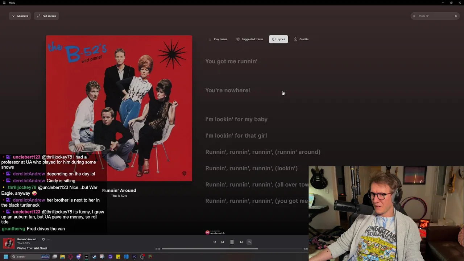Screen dimensions: 464x261
Task: Click the Runnin' Around title in player bar
Action: [x=27, y=239]
